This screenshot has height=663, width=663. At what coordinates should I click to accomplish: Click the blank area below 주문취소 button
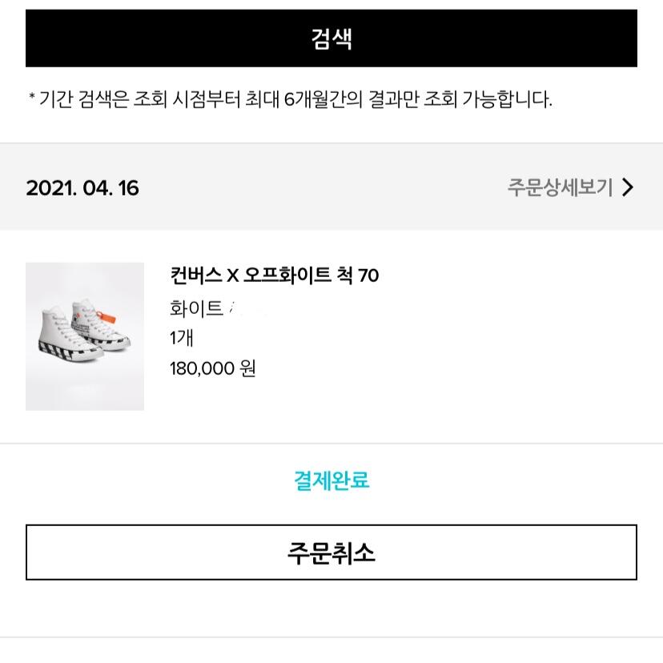[x=331, y=609]
